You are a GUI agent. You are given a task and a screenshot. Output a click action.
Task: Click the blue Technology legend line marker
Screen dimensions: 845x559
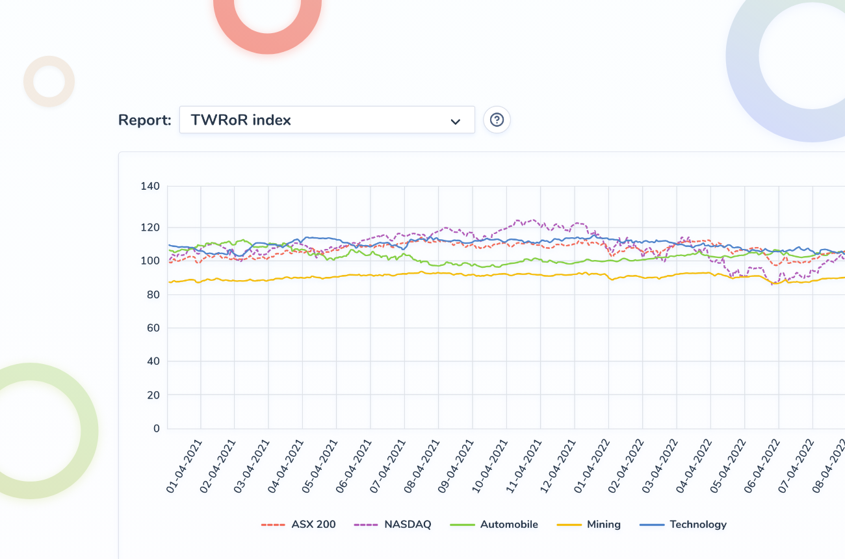click(652, 525)
